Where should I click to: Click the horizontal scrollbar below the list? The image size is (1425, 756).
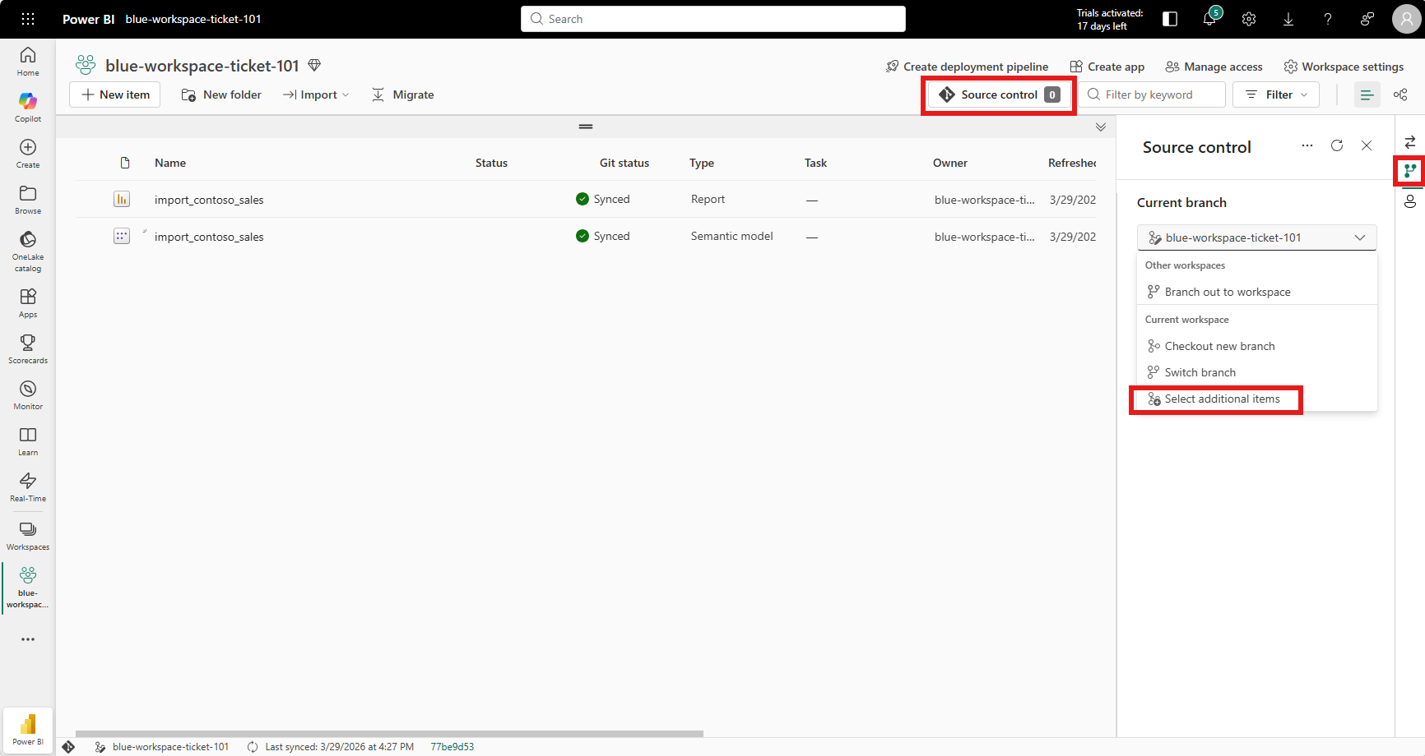coord(389,734)
